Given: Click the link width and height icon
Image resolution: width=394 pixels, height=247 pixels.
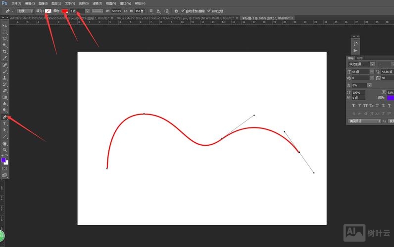Looking at the screenshot, I should point(125,10).
